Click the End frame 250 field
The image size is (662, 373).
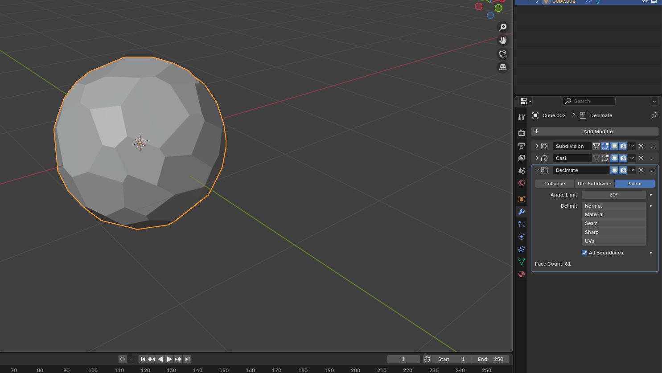pyautogui.click(x=490, y=359)
